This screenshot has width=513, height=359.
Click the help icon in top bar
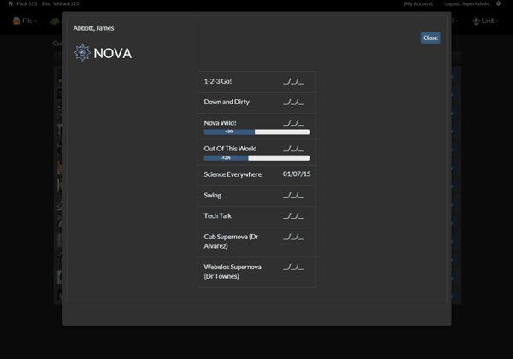click(498, 3)
